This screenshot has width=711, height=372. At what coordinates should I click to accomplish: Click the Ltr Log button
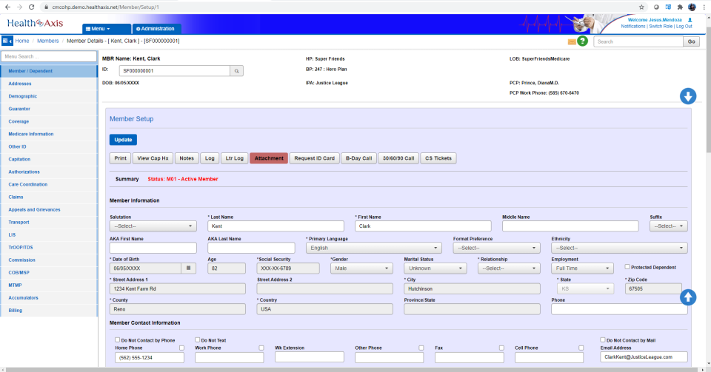tap(235, 158)
